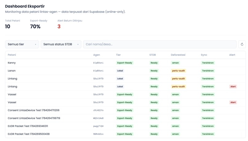Click the Tier column header
This screenshot has width=248, height=141.
pos(118,55)
